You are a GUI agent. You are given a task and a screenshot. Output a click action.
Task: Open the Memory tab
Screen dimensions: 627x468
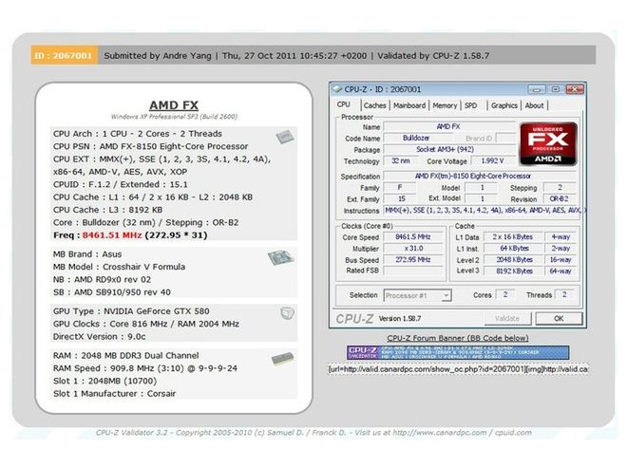click(445, 105)
